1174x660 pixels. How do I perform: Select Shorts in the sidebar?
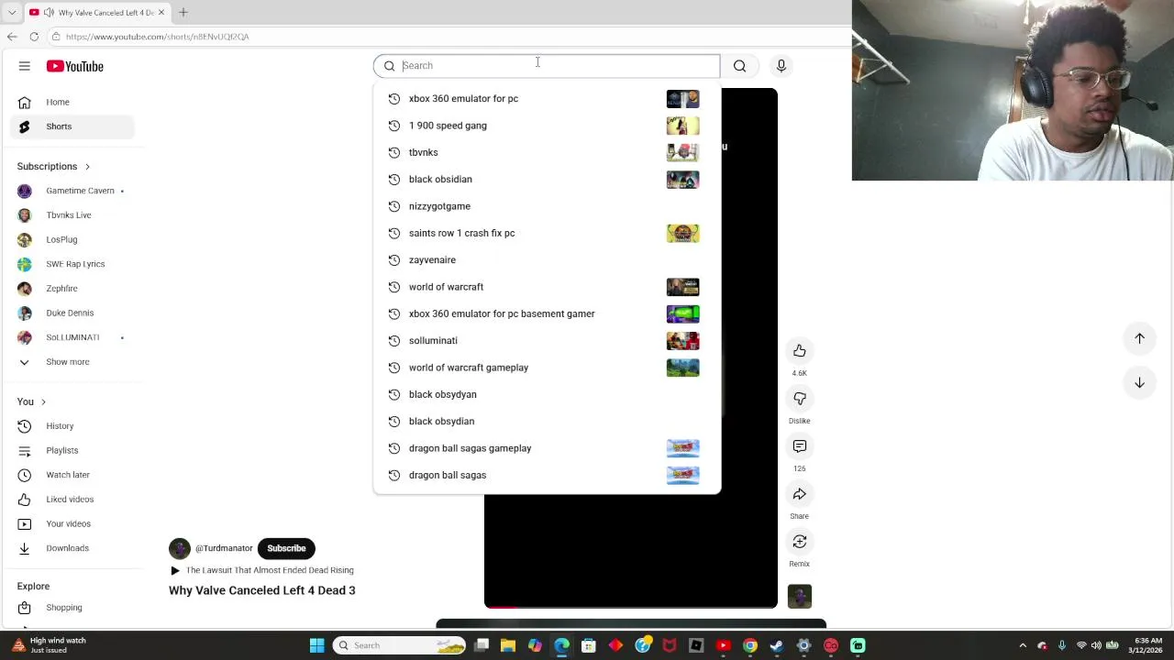coord(72,126)
